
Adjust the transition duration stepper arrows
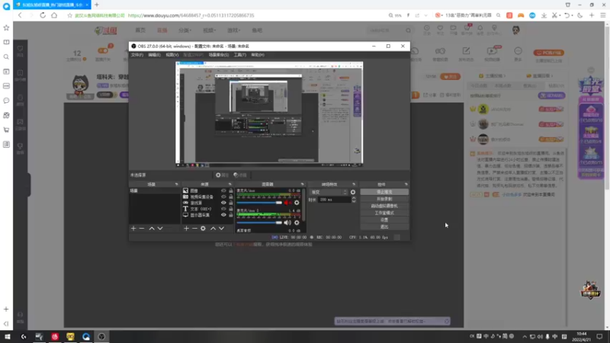pos(354,200)
